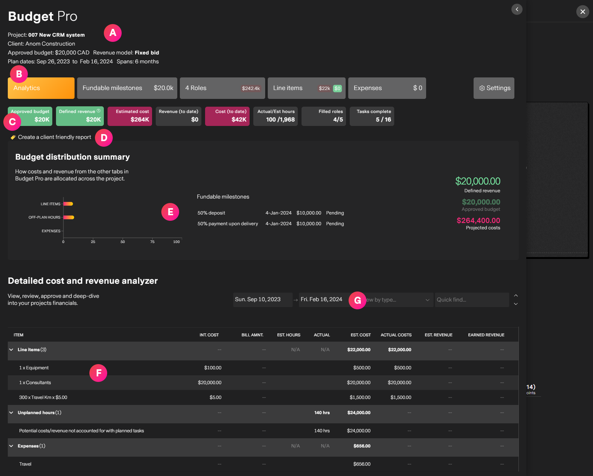Close the panel with the X button
This screenshot has height=476, width=593.
pos(583,11)
